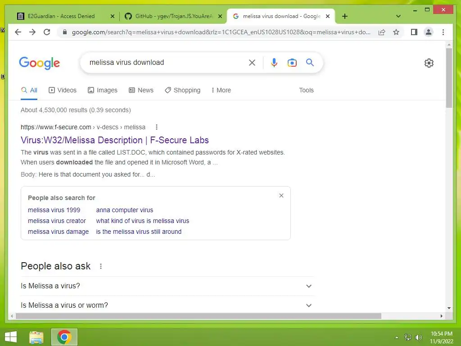Expand Is Melissa a virus or worm?

pos(167,305)
